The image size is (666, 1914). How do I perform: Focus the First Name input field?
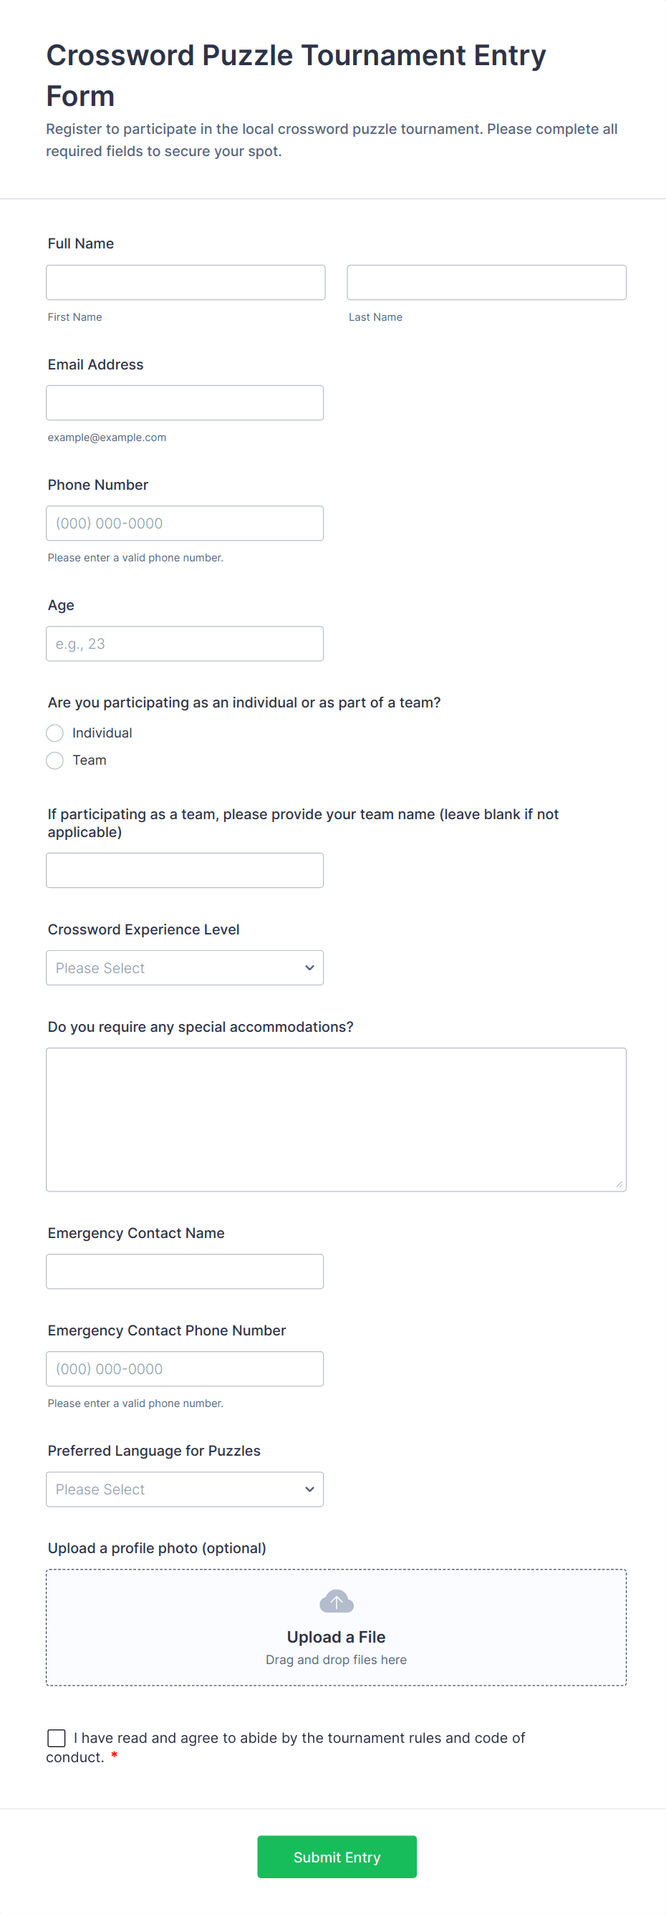coord(185,283)
